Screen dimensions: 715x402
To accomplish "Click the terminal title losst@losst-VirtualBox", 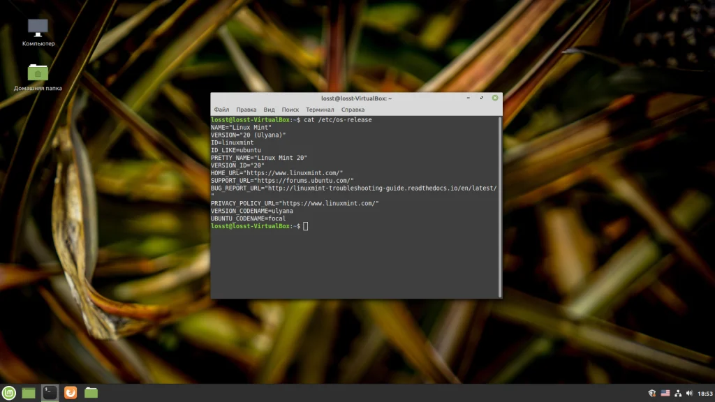I will pos(356,98).
